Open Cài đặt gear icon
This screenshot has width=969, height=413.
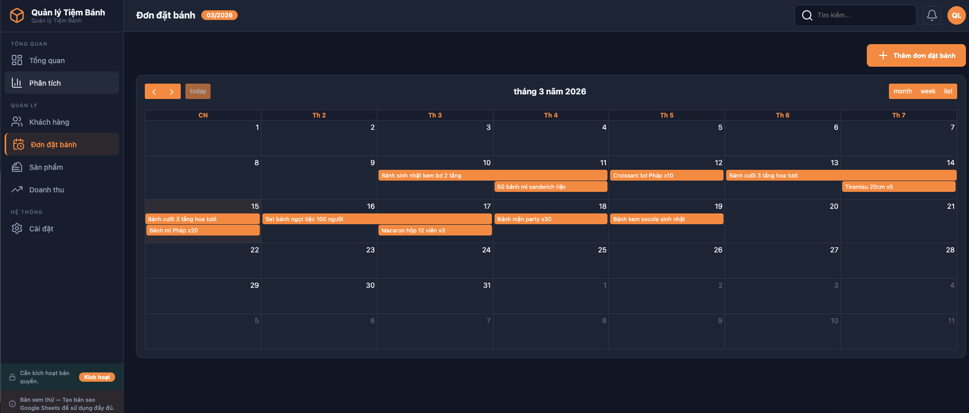[x=17, y=229]
